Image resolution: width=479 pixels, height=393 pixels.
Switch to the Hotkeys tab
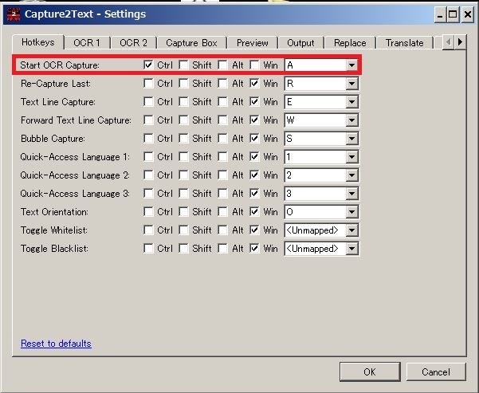click(x=38, y=42)
